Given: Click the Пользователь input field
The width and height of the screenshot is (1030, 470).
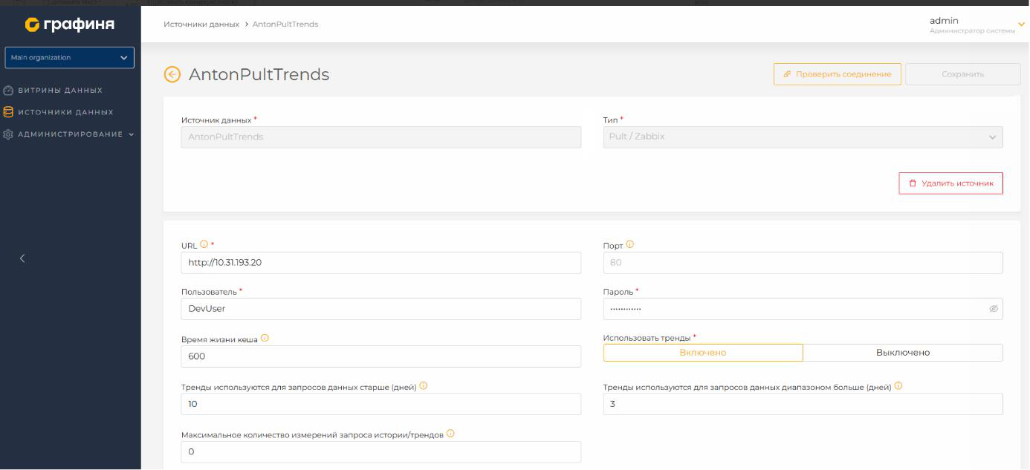Looking at the screenshot, I should pyautogui.click(x=381, y=309).
